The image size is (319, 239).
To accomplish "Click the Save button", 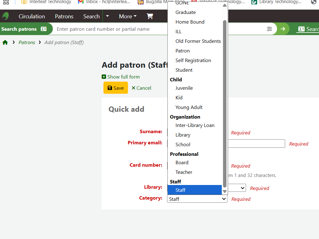I will click(116, 88).
